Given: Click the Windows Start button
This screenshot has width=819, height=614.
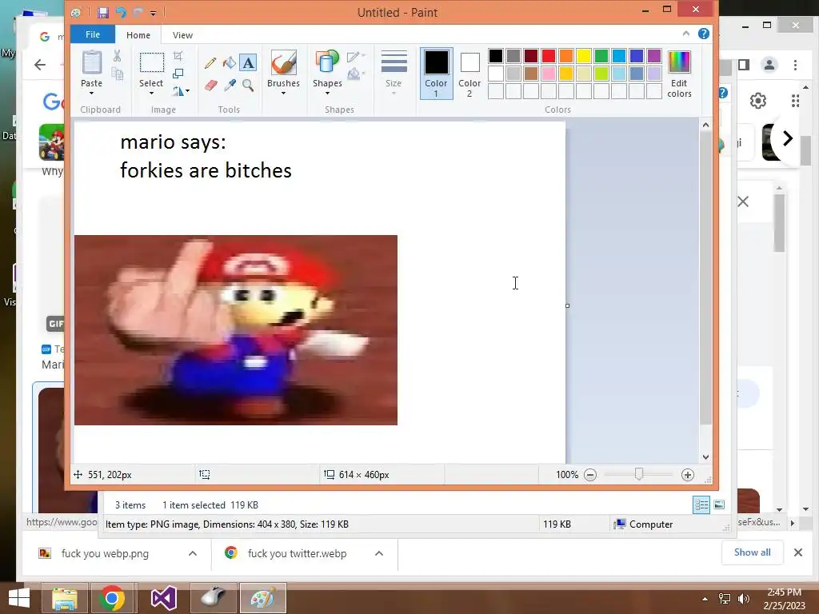Looking at the screenshot, I should [19, 598].
